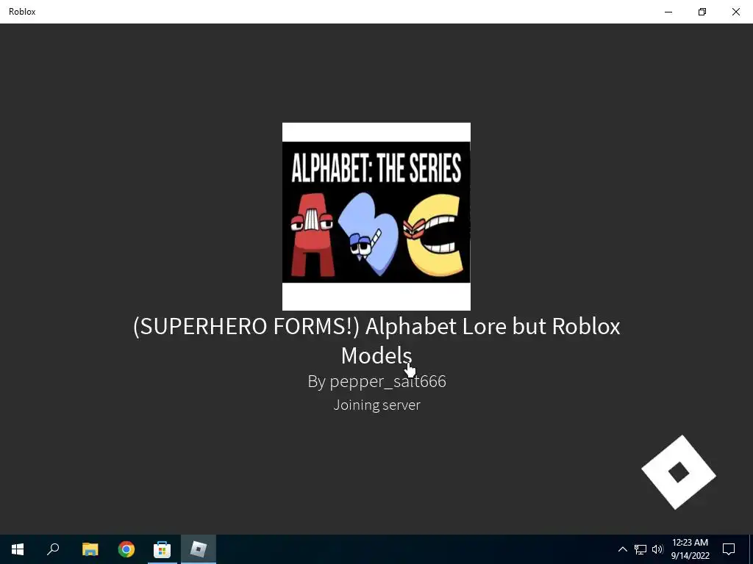Viewport: 753px width, 564px height.
Task: Restore down the Roblox window
Action: click(x=702, y=12)
